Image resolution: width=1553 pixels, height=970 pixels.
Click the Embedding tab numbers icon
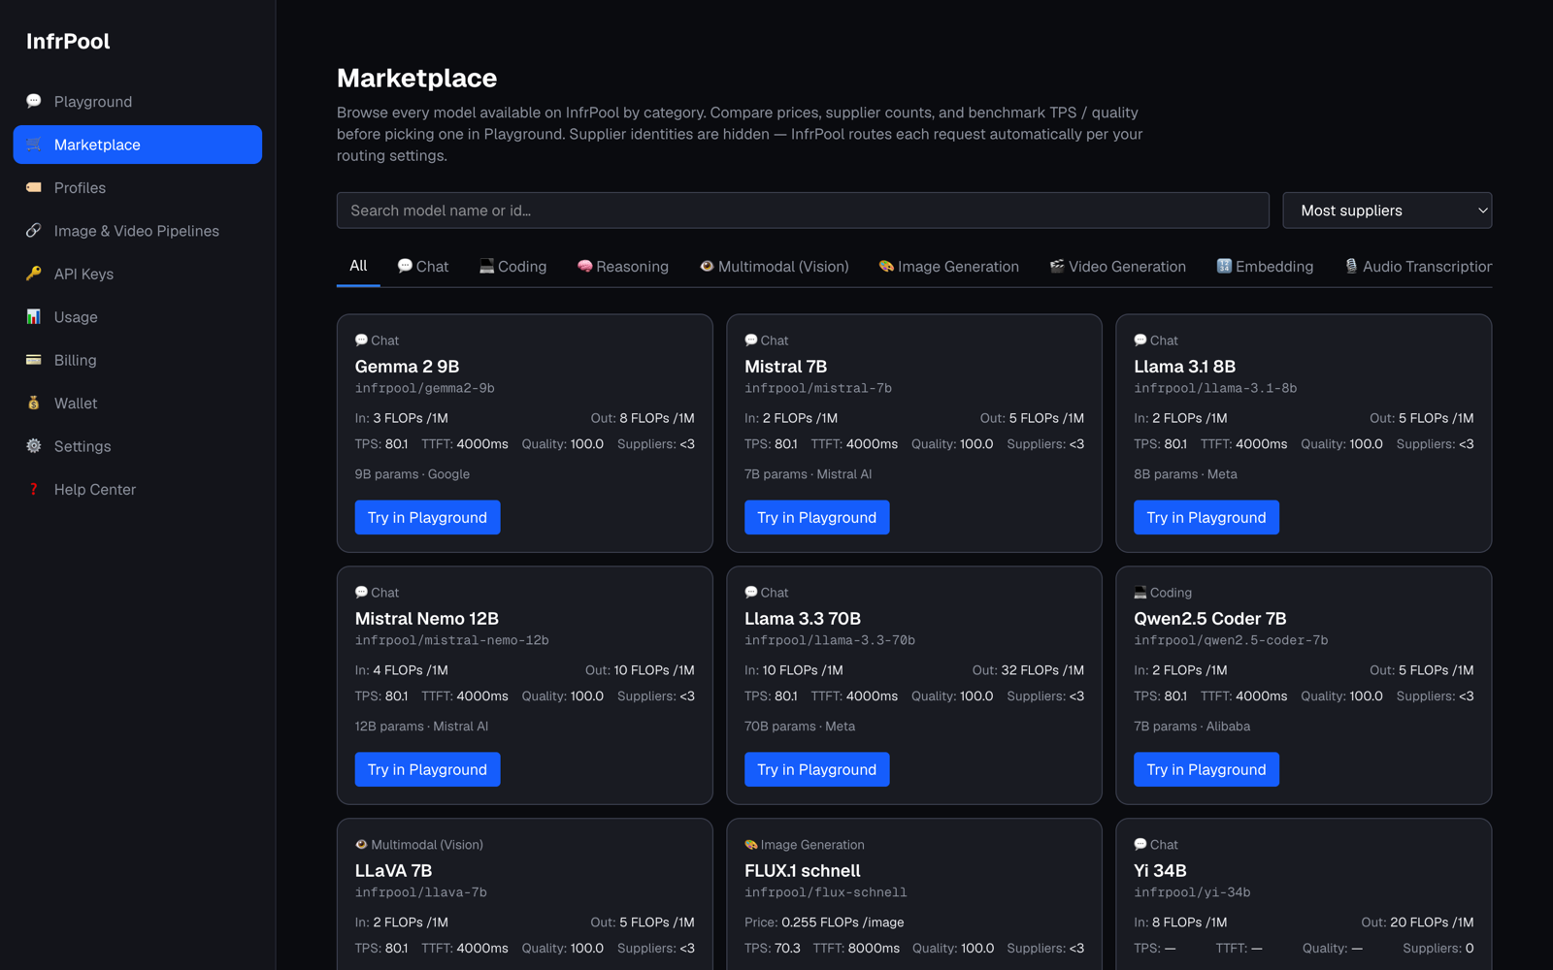click(x=1224, y=266)
